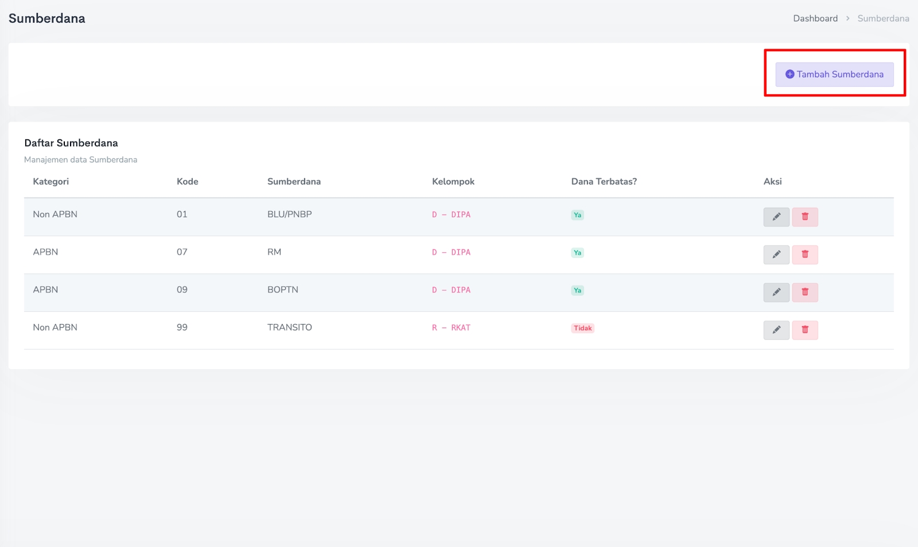Edit the BLU/PNBP row with pencil icon
This screenshot has height=547, width=918.
pyautogui.click(x=776, y=217)
